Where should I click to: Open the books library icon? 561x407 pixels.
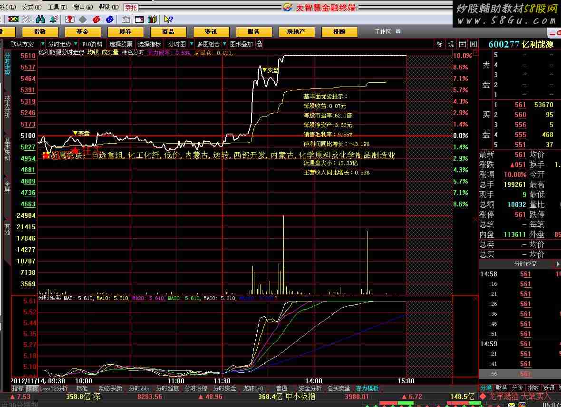(153, 19)
